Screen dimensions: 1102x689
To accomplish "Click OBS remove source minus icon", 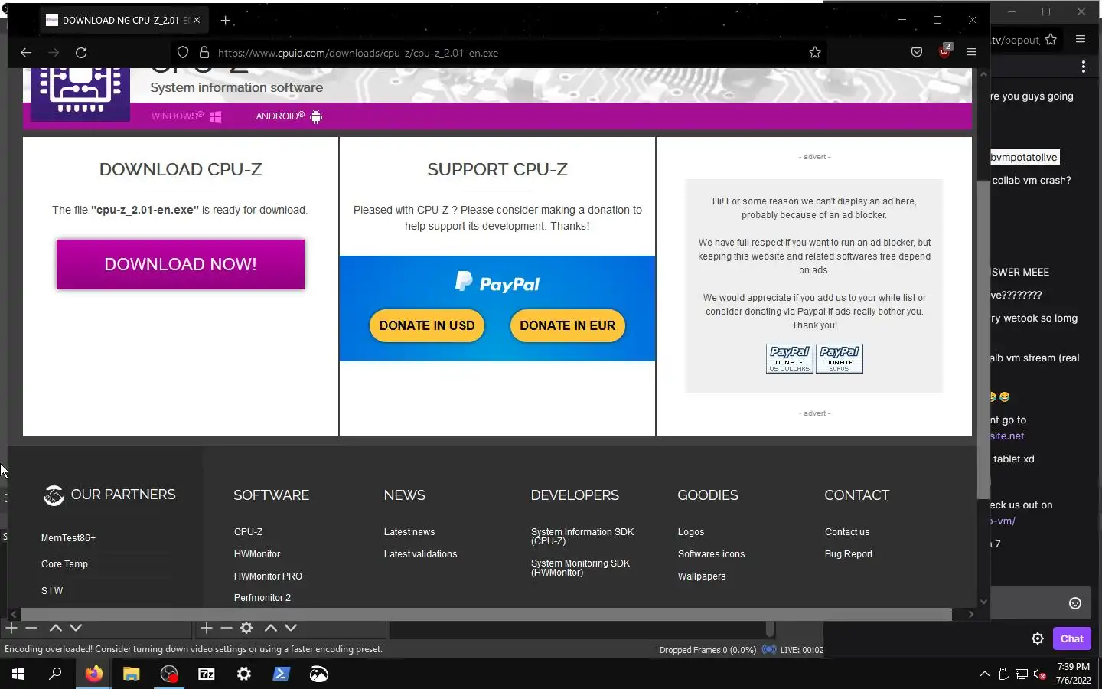I will (227, 628).
